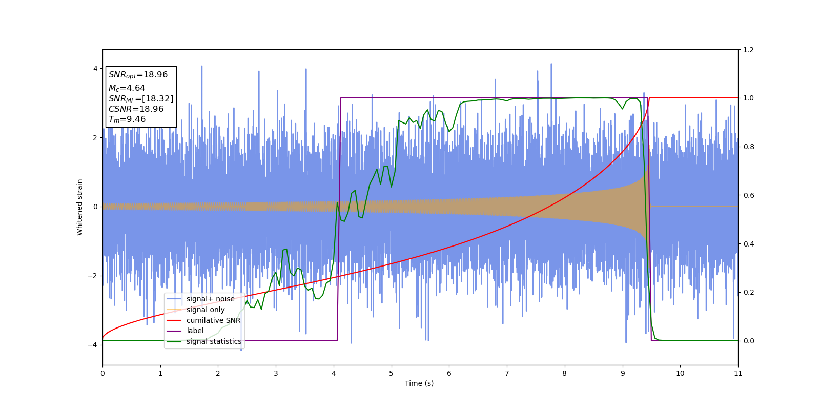Click the Mc=4.64 annotation text

point(127,88)
